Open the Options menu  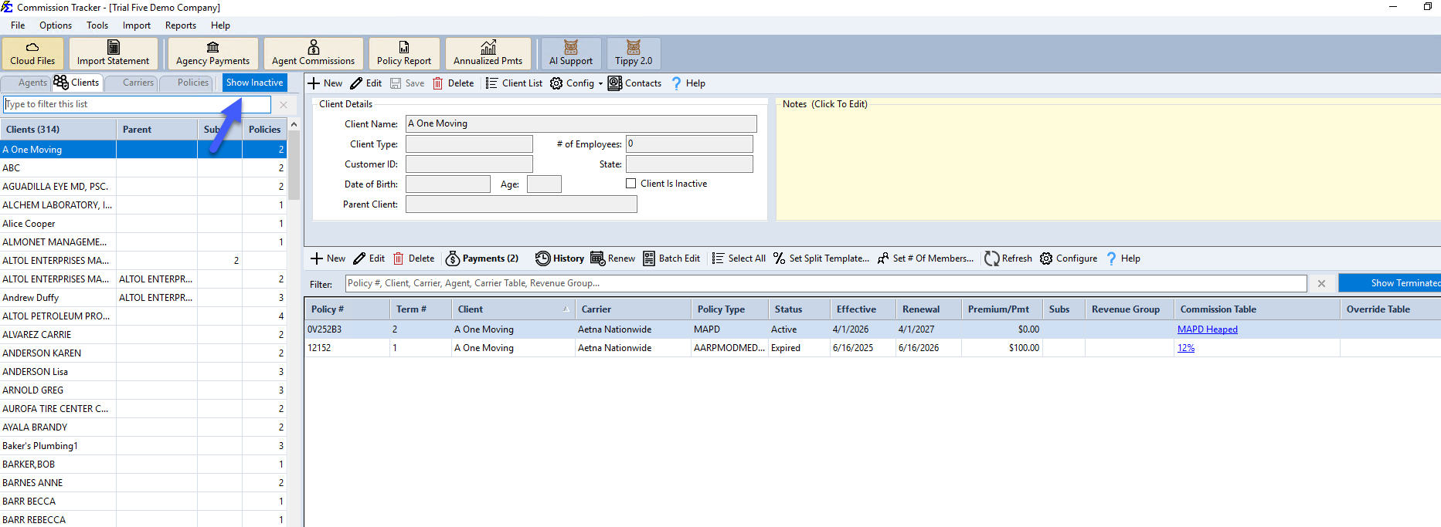tap(56, 25)
